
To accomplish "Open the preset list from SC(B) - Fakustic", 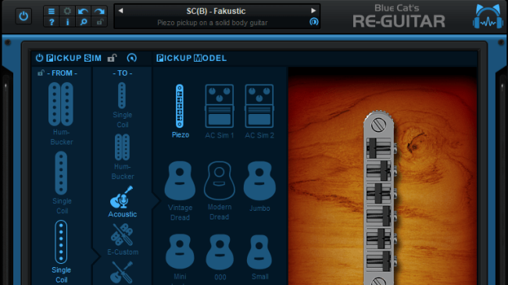I will [x=216, y=11].
